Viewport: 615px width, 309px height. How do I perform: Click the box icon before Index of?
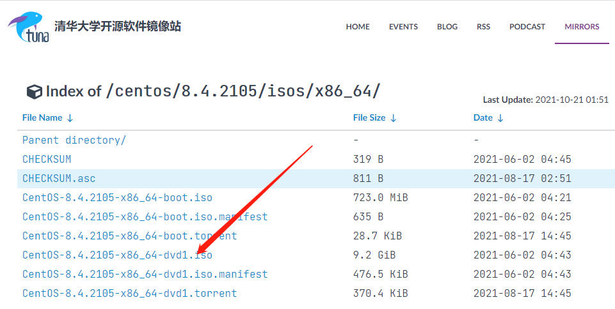tap(34, 92)
